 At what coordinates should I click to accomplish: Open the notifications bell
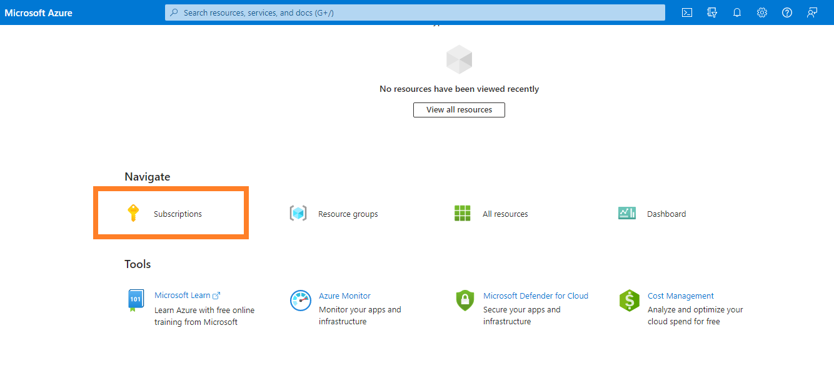(736, 12)
